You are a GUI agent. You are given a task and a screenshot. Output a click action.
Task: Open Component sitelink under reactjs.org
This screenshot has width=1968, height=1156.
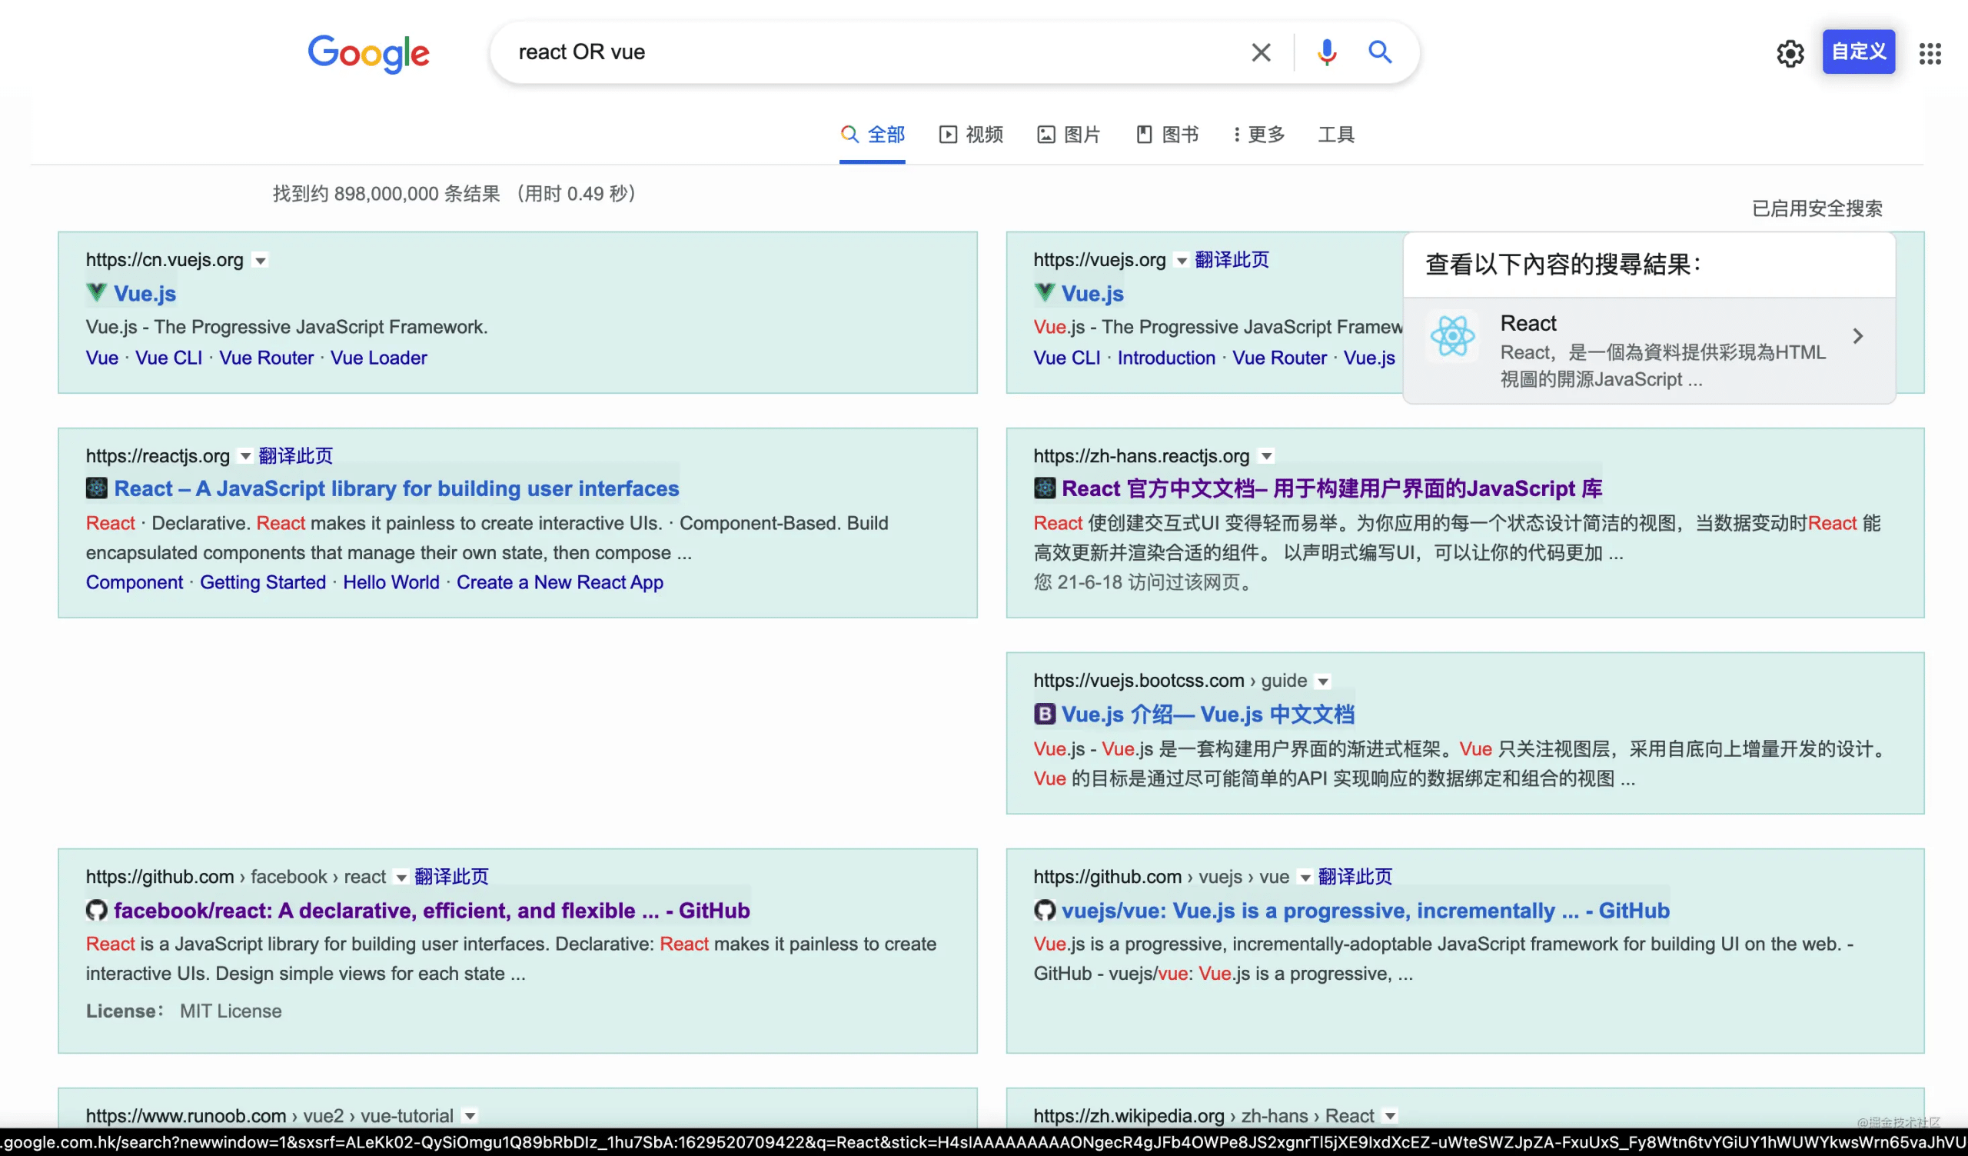pyautogui.click(x=135, y=583)
